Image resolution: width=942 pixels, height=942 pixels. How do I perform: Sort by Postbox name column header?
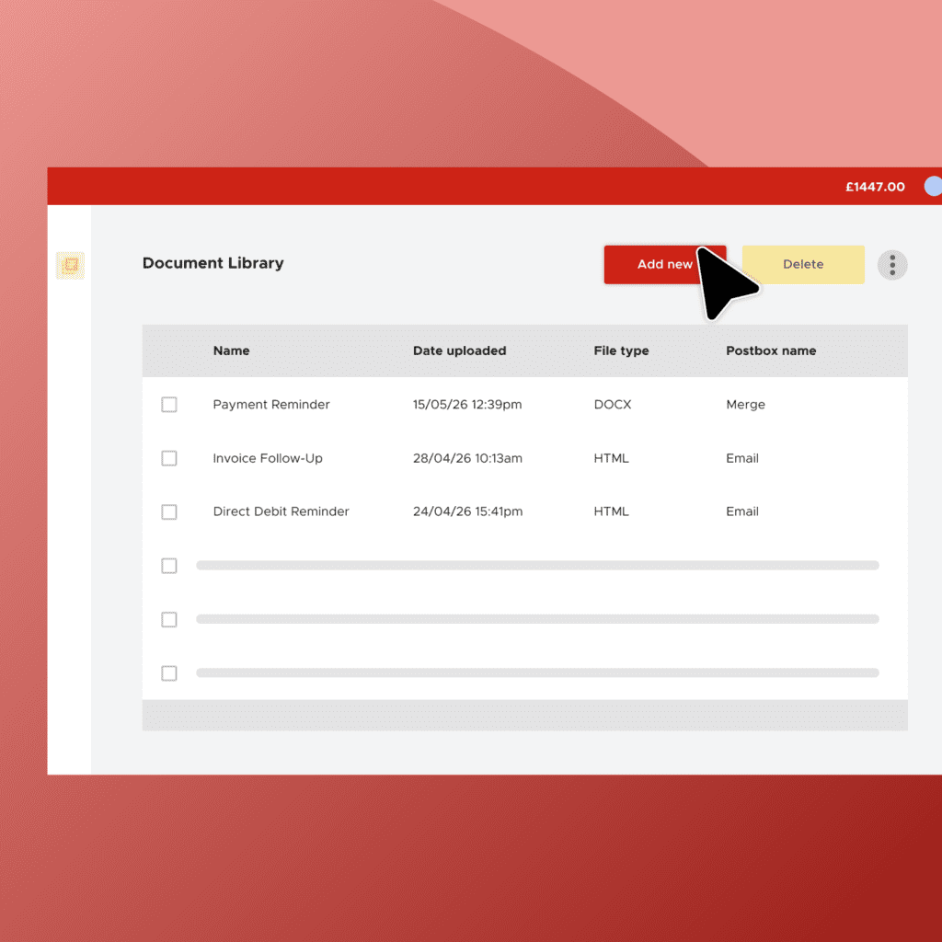771,350
